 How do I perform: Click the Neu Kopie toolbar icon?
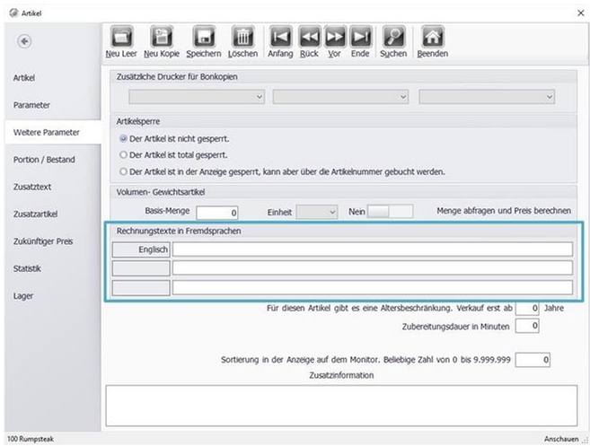tap(162, 37)
